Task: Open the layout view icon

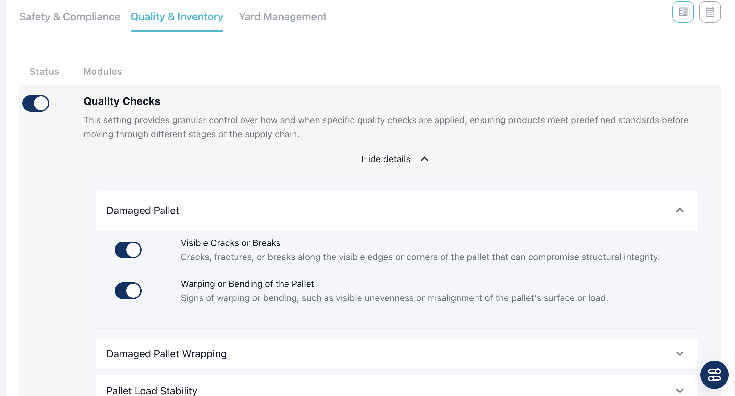Action: [x=683, y=12]
